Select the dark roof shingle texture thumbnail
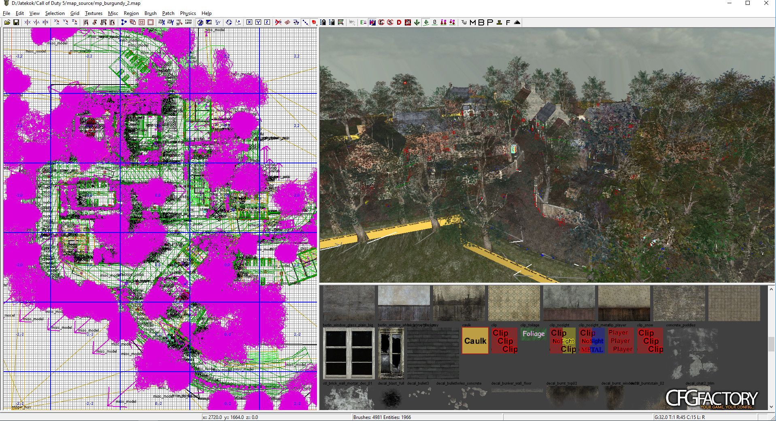The width and height of the screenshot is (776, 421). 433,353
